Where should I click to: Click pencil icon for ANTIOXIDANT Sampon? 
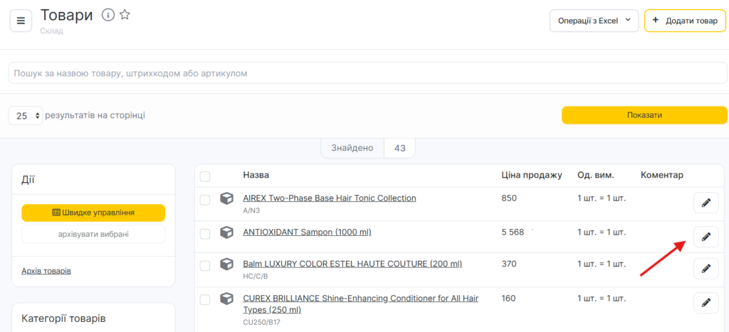[x=706, y=237]
